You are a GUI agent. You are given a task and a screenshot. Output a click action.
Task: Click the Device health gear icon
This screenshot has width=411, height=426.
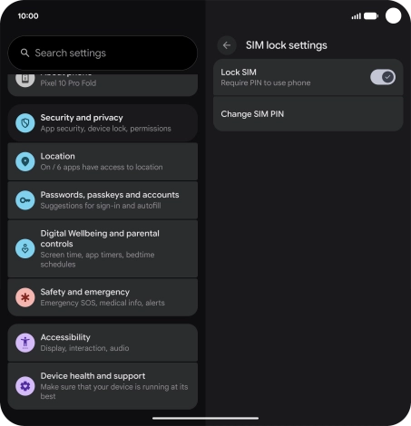click(x=25, y=386)
